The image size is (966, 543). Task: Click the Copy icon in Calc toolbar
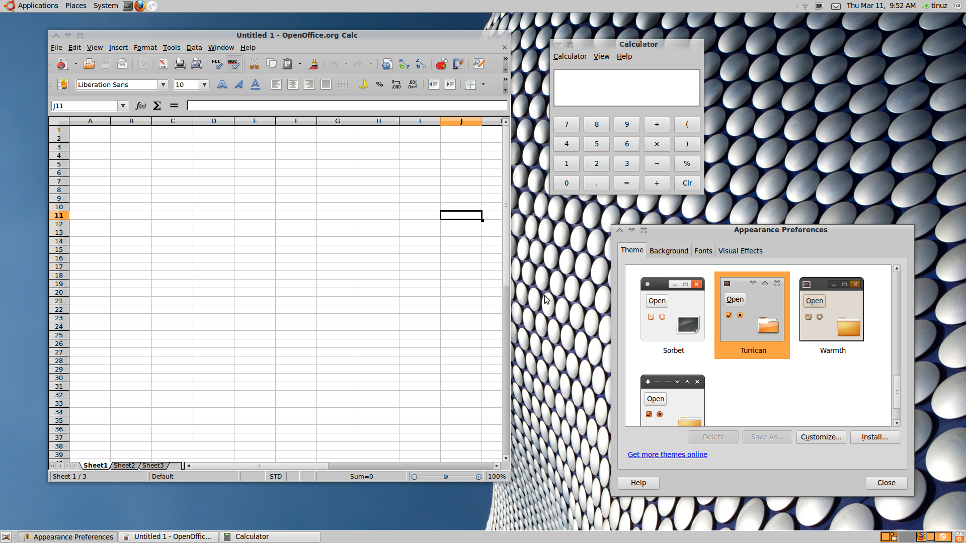tap(271, 64)
